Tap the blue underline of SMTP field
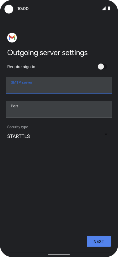This screenshot has width=118, height=257. (59, 94)
